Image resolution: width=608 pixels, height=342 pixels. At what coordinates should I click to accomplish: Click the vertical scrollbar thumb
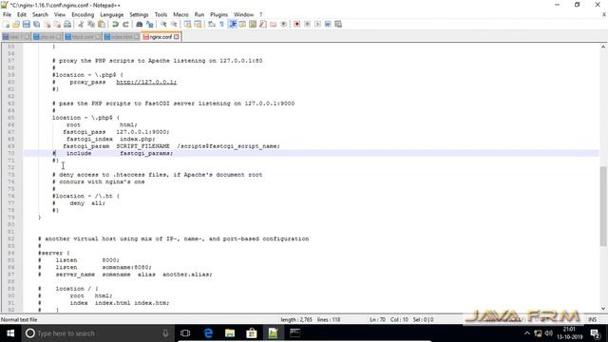[x=603, y=205]
